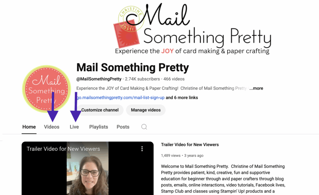Search the channel using the magnifier icon
Screen dimensions: 319x195
144,127
